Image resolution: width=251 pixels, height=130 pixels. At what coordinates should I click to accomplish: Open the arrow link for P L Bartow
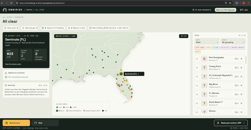(241, 95)
